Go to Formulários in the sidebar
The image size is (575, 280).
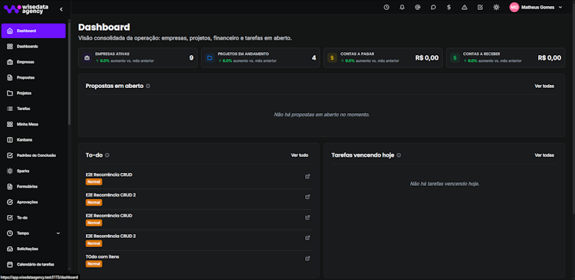pos(34,187)
